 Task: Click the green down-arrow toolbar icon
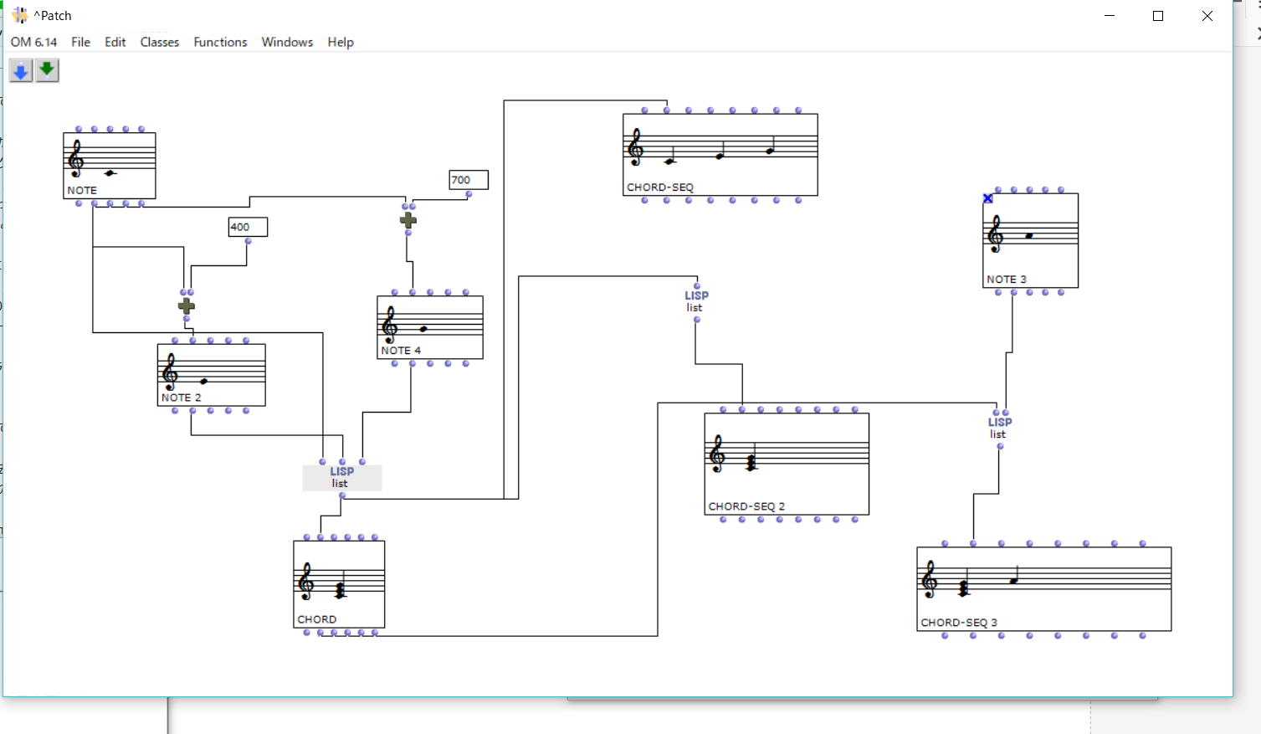point(47,70)
